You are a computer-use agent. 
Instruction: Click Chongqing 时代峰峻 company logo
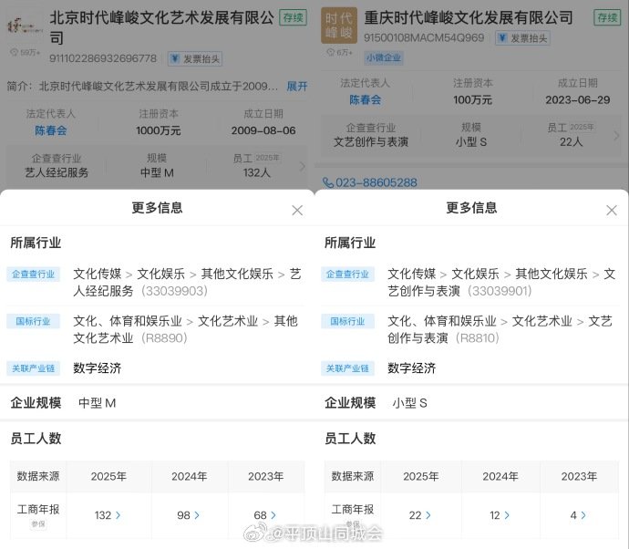(339, 26)
